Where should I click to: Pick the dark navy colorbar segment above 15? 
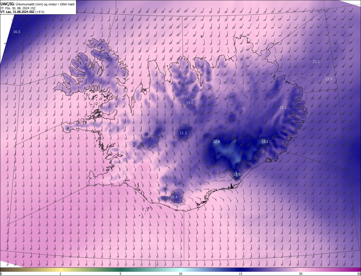click(x=241, y=270)
